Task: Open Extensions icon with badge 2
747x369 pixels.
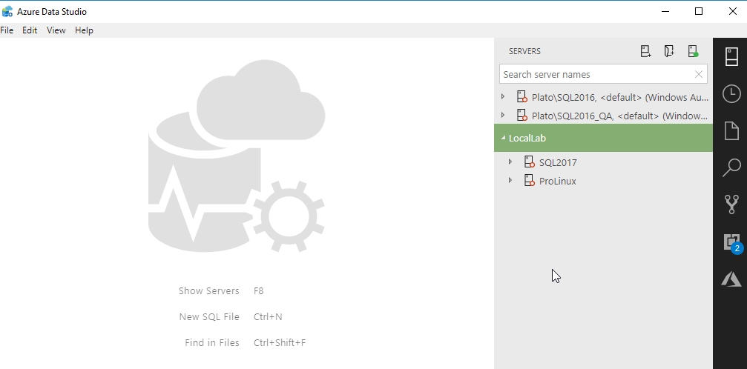Action: tap(732, 243)
